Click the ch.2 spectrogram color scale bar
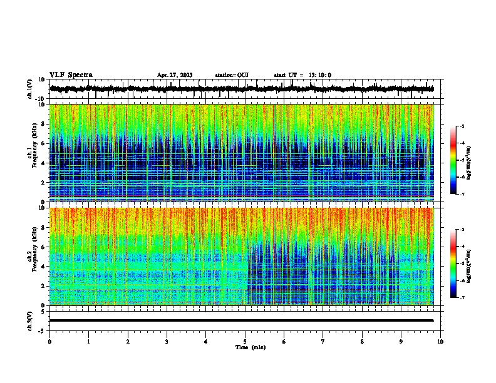 click(x=453, y=263)
